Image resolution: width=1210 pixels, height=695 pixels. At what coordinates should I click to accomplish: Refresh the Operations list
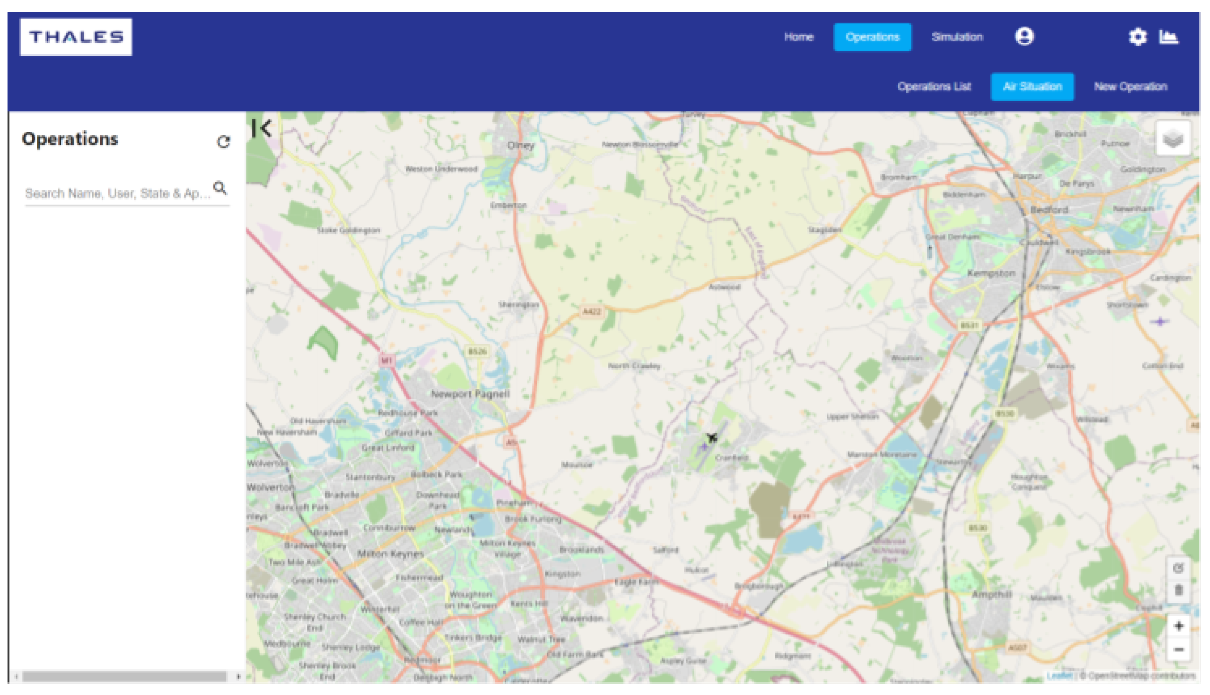(x=223, y=142)
